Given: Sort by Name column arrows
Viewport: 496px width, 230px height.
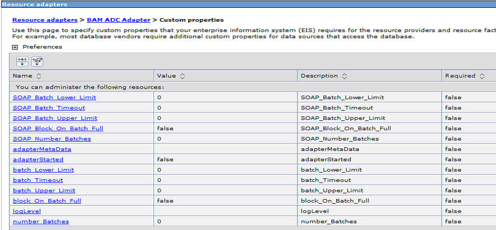Looking at the screenshot, I should [39, 76].
